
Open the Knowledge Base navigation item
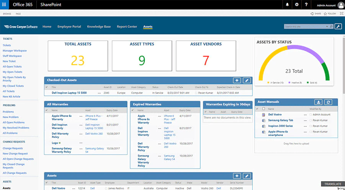click(99, 27)
